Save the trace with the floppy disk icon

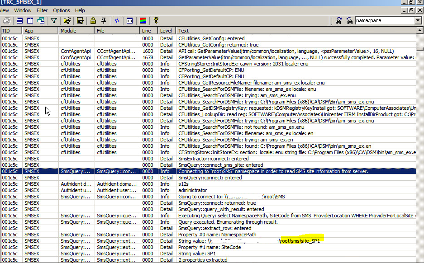pyautogui.click(x=80, y=20)
